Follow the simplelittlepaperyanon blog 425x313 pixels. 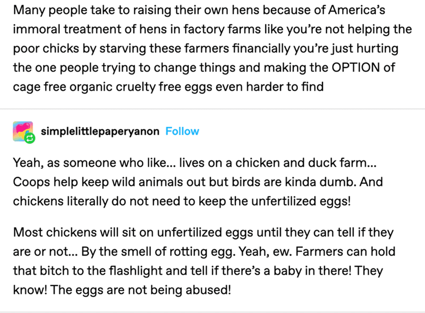tap(182, 131)
